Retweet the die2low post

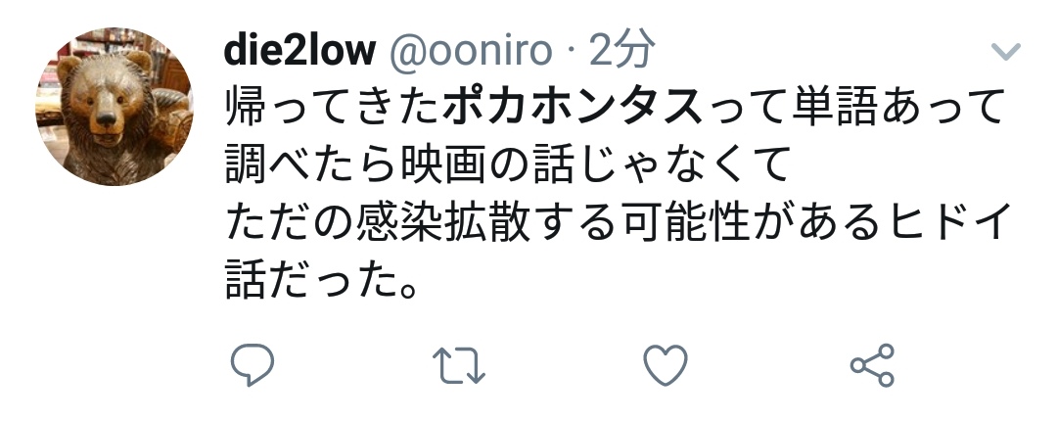[458, 365]
